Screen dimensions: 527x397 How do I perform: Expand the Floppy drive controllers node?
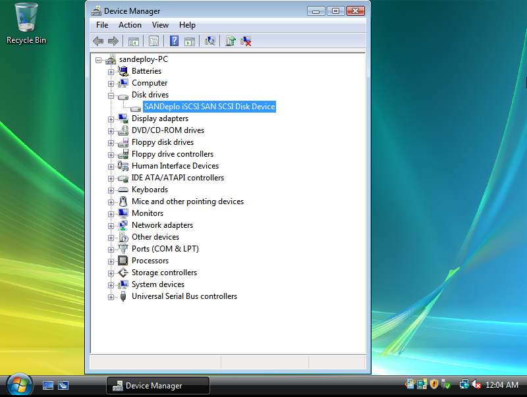click(x=111, y=155)
